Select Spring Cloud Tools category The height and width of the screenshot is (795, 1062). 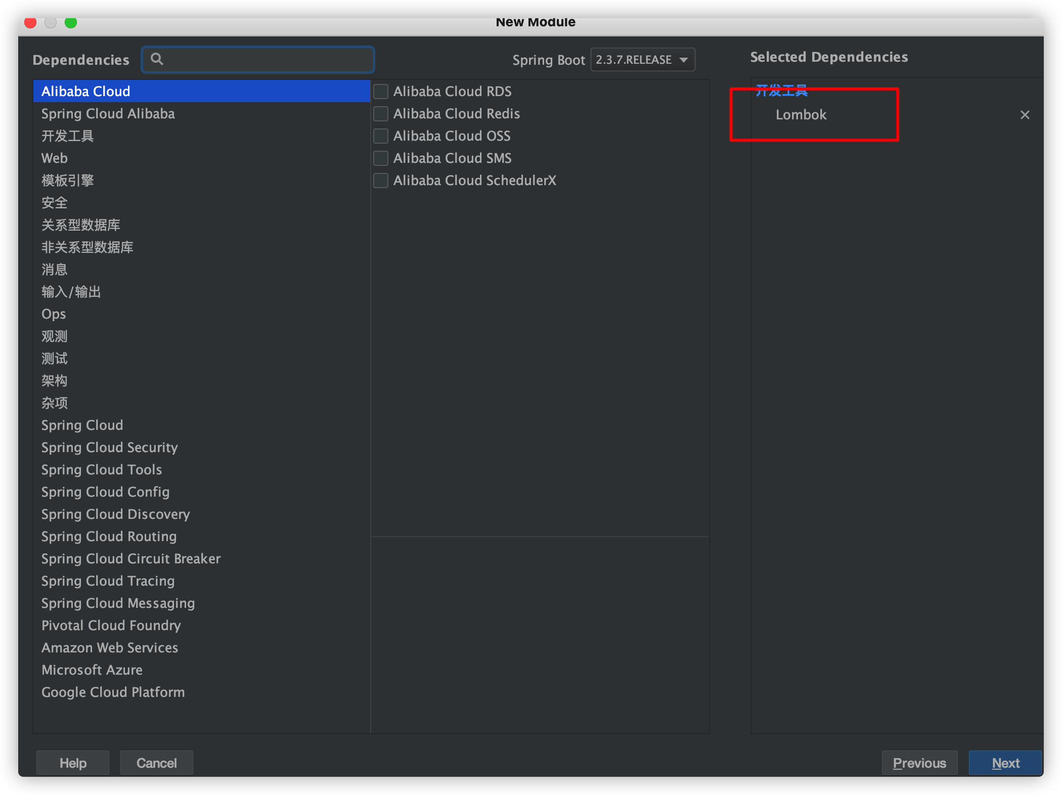pyautogui.click(x=201, y=469)
